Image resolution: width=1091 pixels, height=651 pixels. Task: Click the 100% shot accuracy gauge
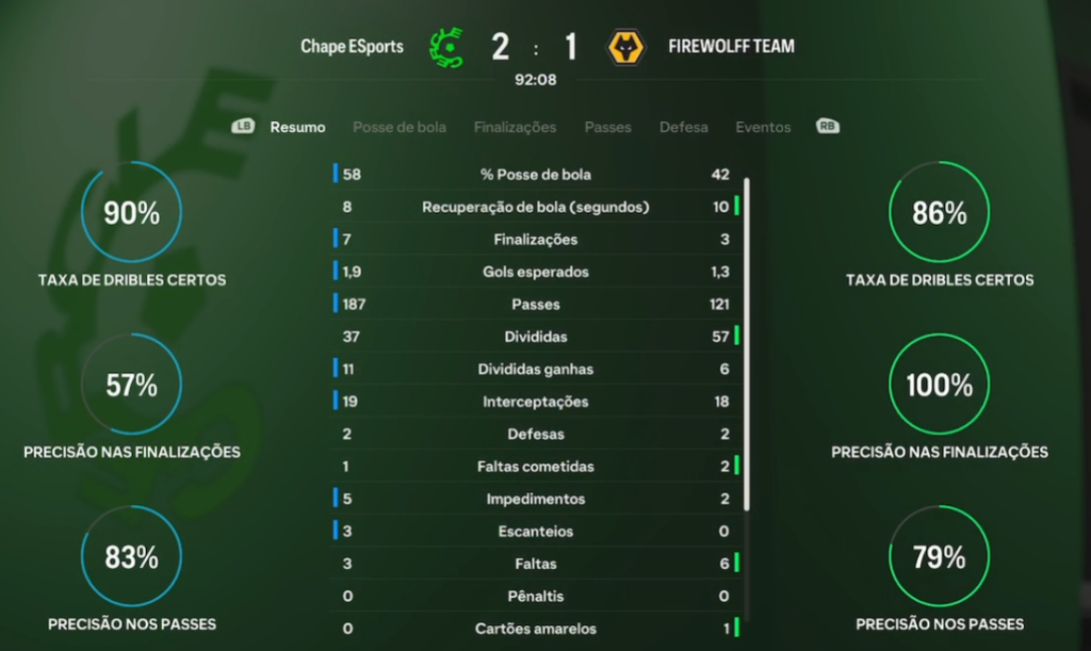click(938, 384)
